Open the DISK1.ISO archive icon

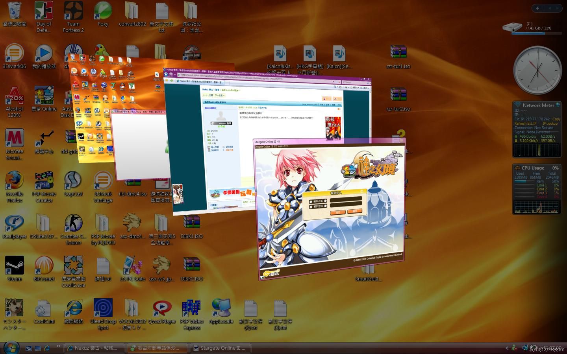[x=191, y=223]
